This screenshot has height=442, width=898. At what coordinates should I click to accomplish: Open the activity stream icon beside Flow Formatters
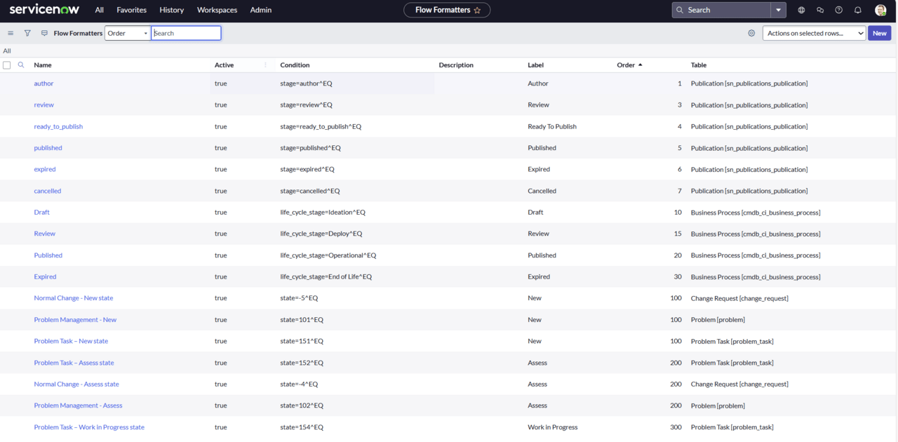point(45,33)
